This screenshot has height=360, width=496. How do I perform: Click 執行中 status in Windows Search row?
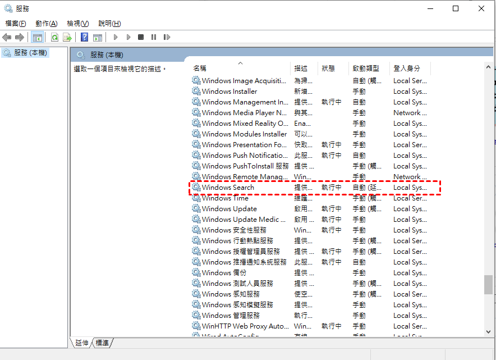(x=331, y=188)
